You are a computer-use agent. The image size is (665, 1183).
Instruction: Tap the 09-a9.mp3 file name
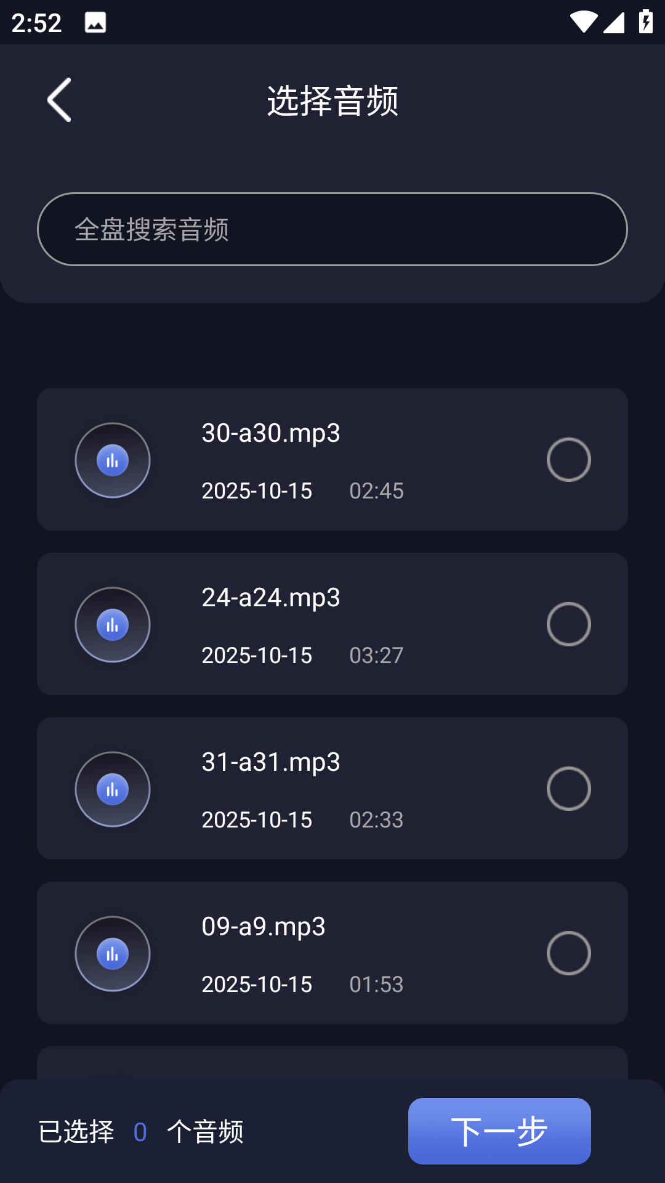[264, 927]
